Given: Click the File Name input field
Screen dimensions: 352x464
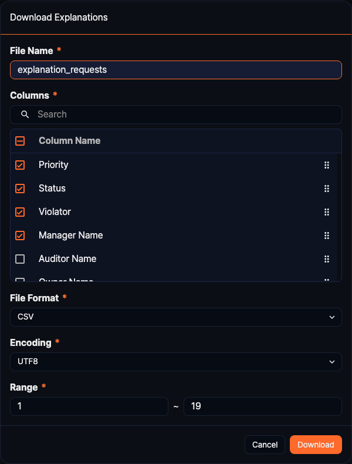Looking at the screenshot, I should [x=176, y=70].
